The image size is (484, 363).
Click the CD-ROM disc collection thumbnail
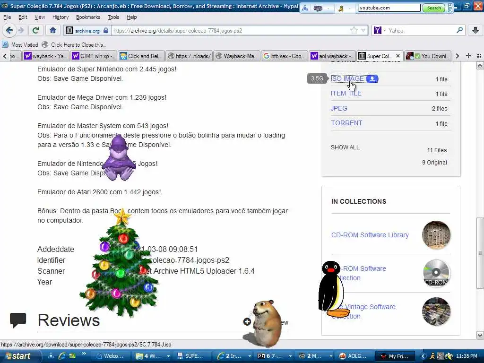[436, 273]
